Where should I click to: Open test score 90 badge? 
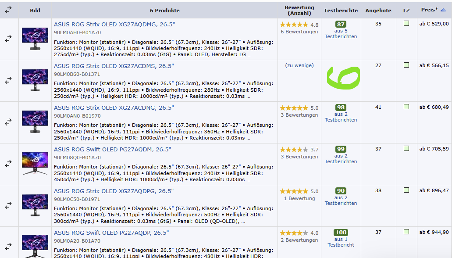click(x=341, y=191)
